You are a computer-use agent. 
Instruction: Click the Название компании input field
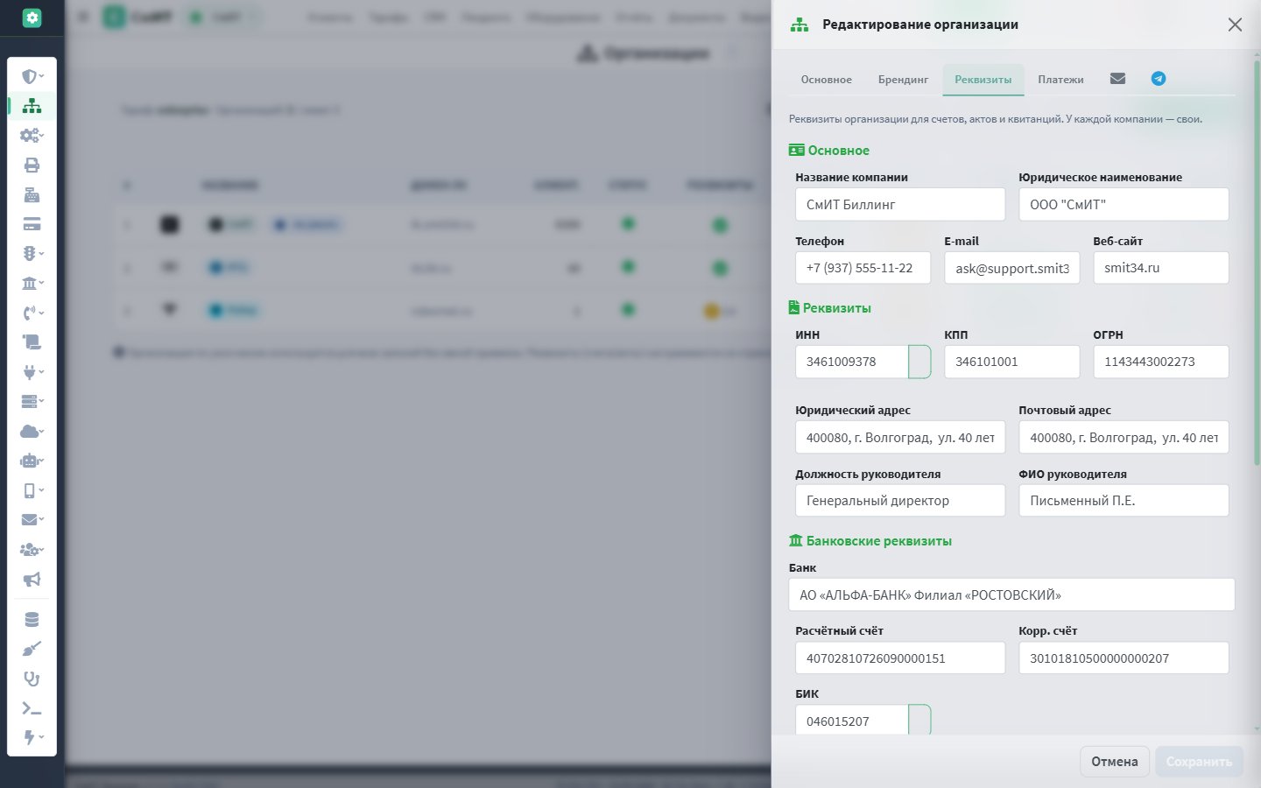click(x=900, y=205)
